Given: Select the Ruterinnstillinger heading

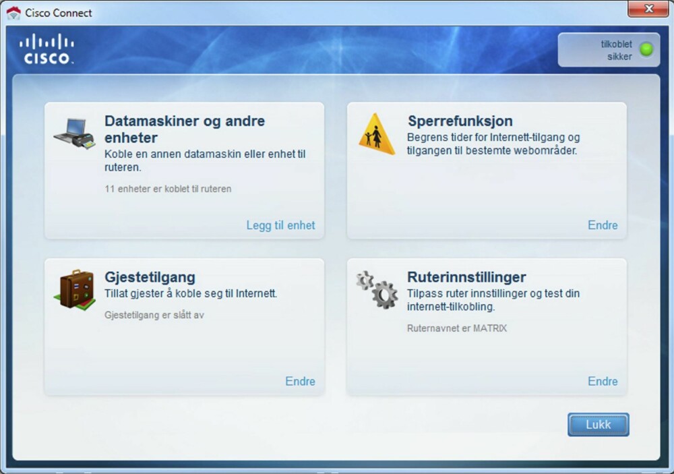Looking at the screenshot, I should (466, 277).
